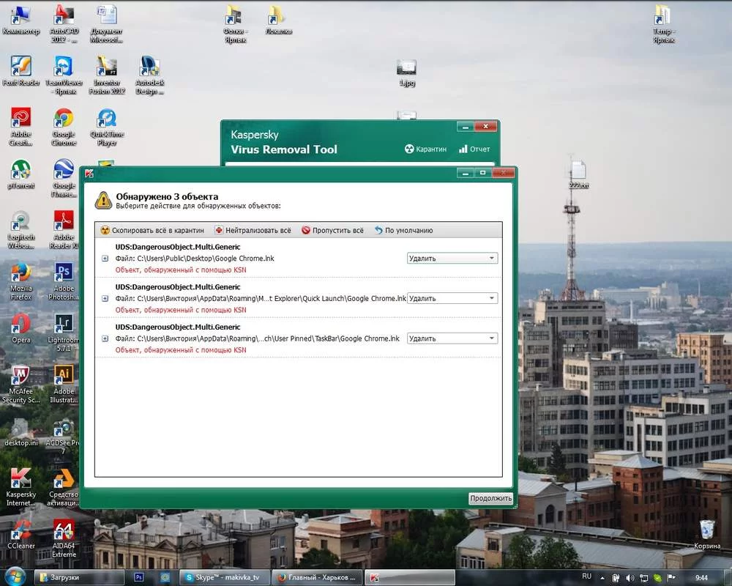This screenshot has width=732, height=586.
Task: Expand details of third detected object
Action: point(105,338)
